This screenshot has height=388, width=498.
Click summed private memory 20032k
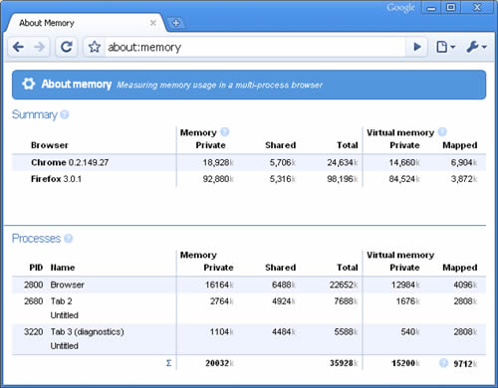[x=219, y=363]
